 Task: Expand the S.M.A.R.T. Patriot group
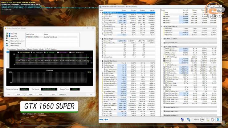tap(162, 39)
